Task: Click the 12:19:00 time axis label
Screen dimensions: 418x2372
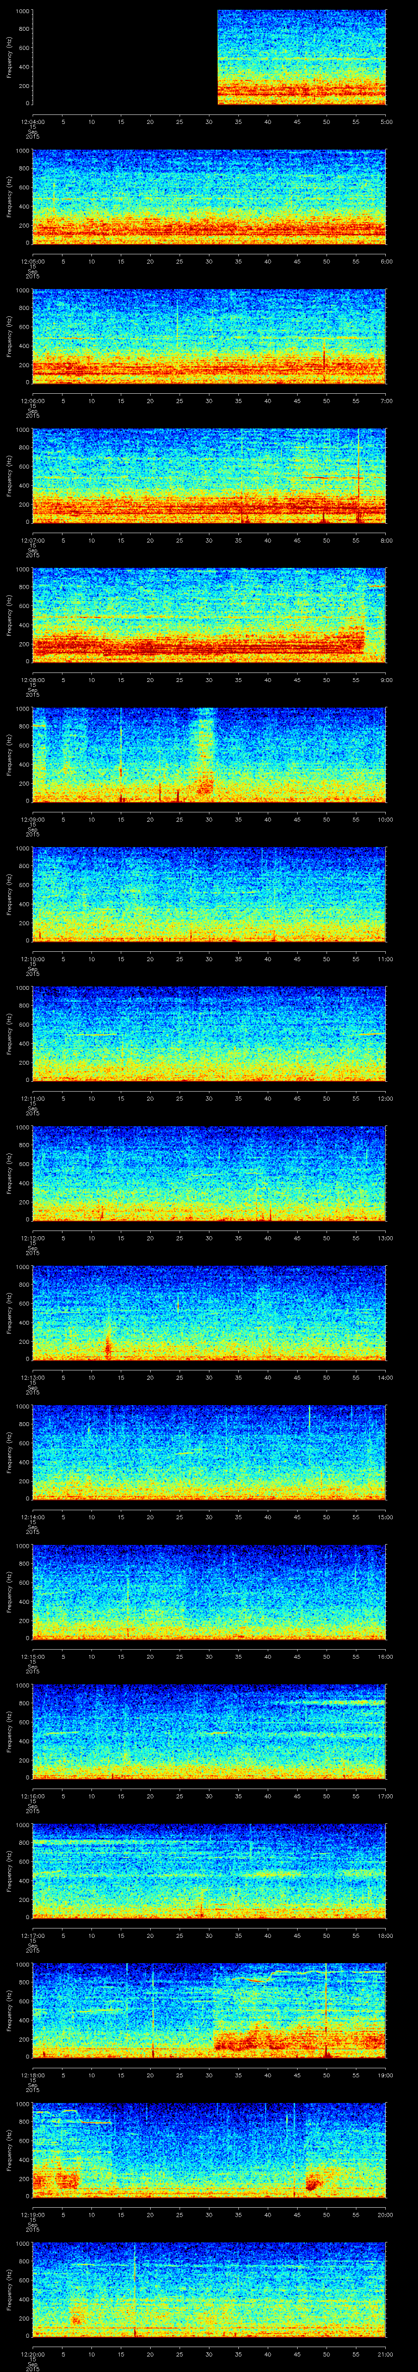Action: click(x=32, y=2215)
